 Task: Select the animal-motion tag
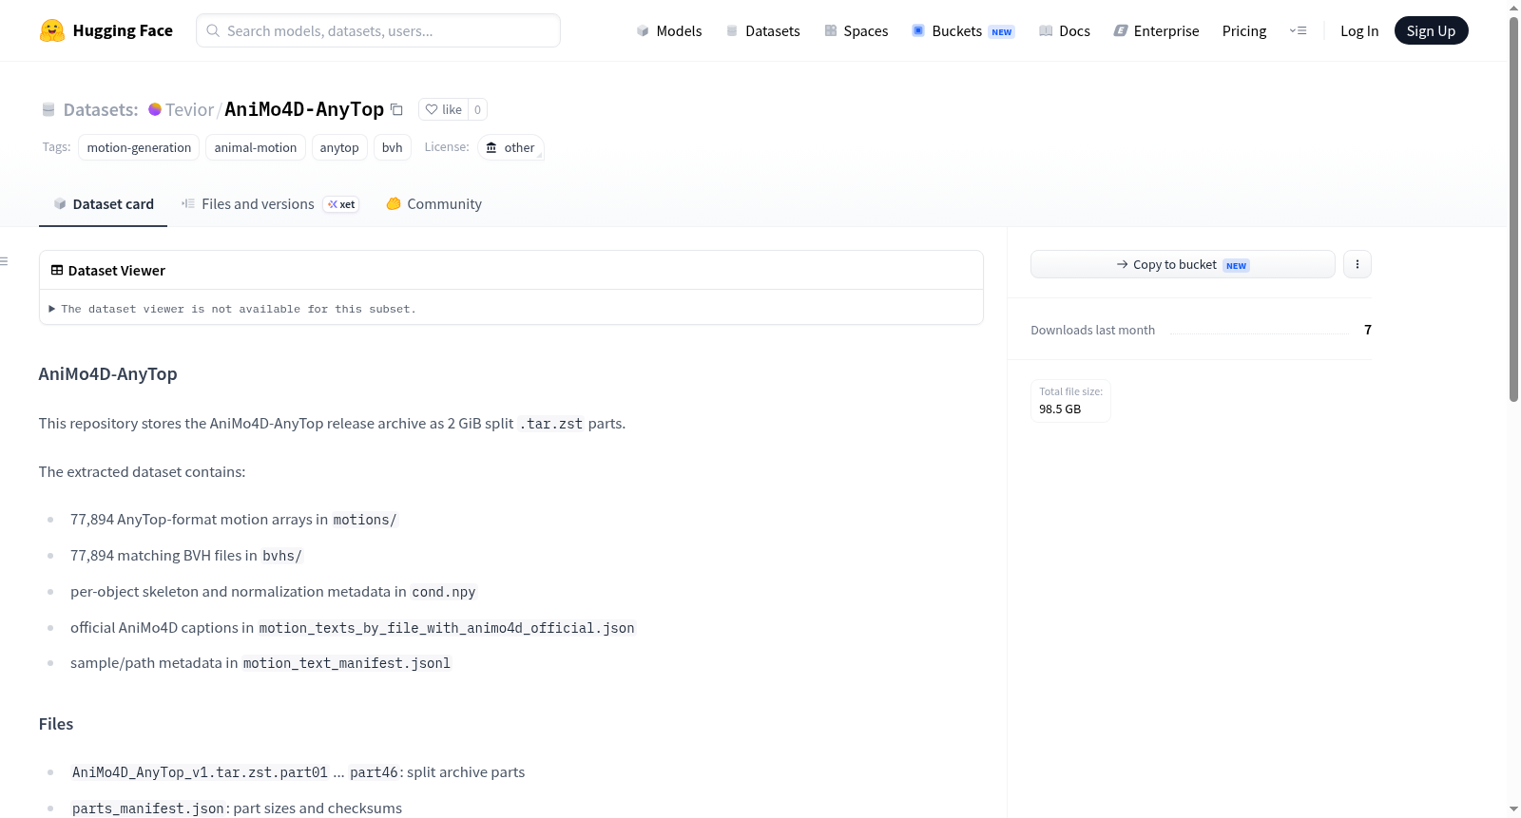tap(256, 147)
